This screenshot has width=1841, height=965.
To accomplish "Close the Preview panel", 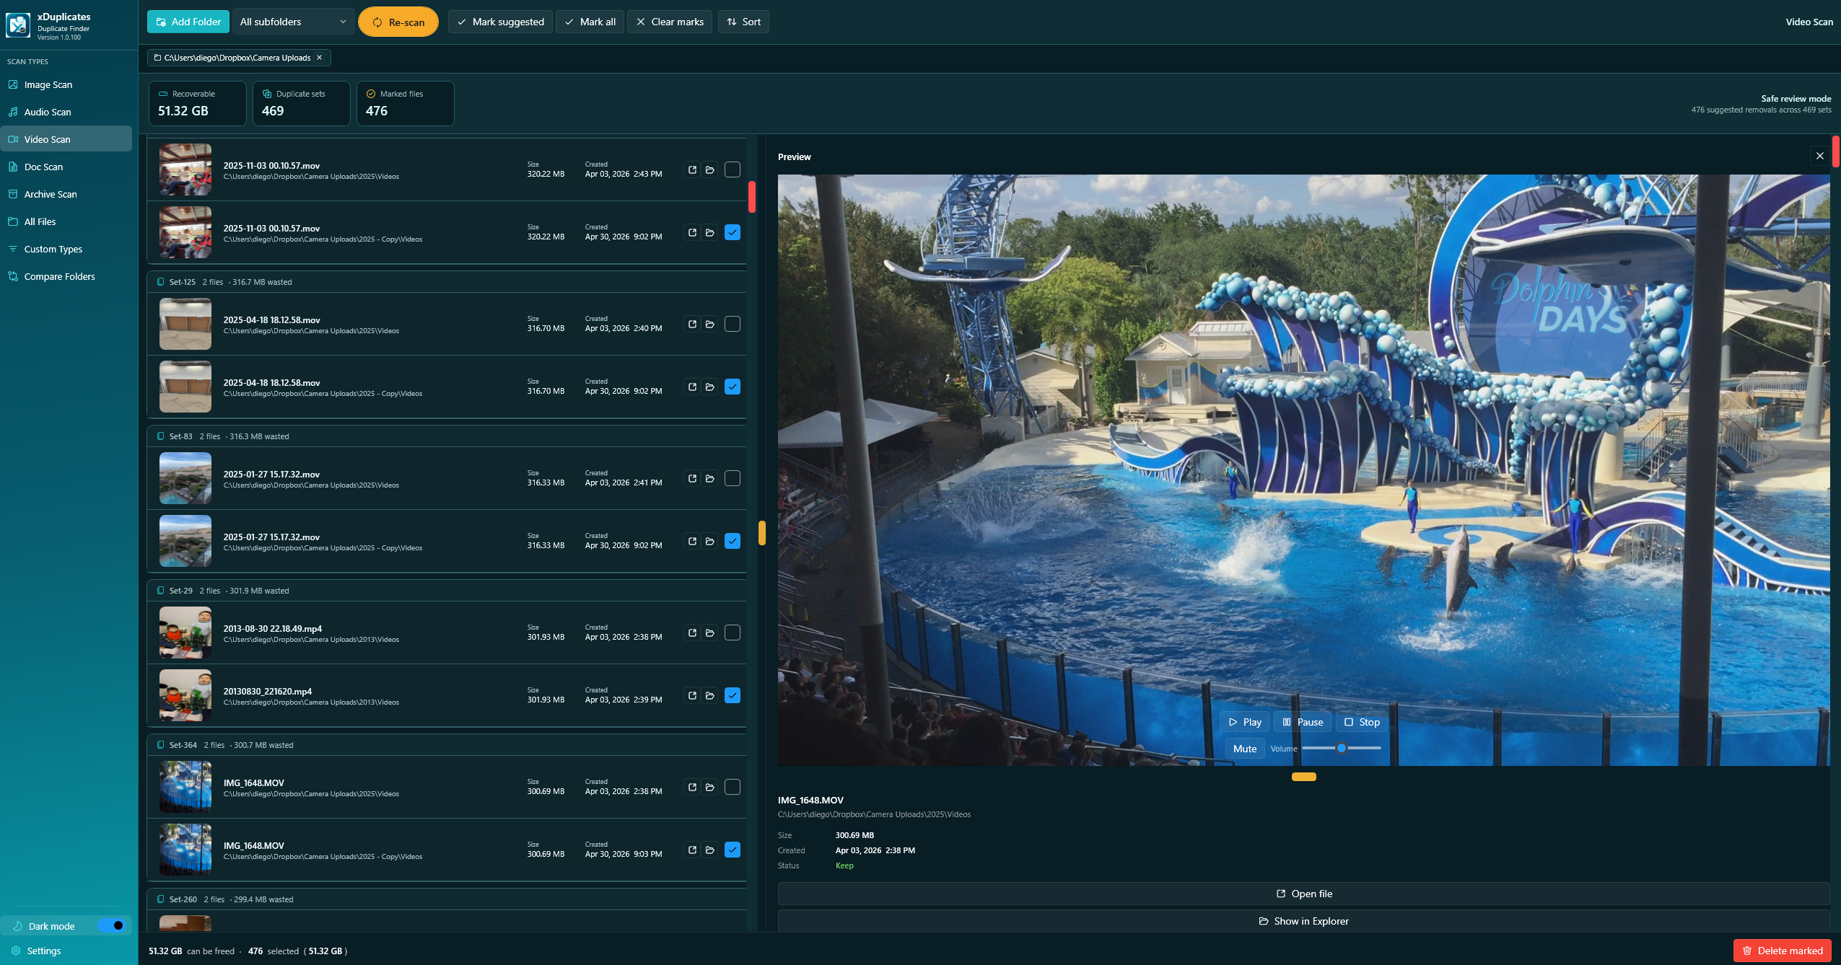I will 1819,156.
